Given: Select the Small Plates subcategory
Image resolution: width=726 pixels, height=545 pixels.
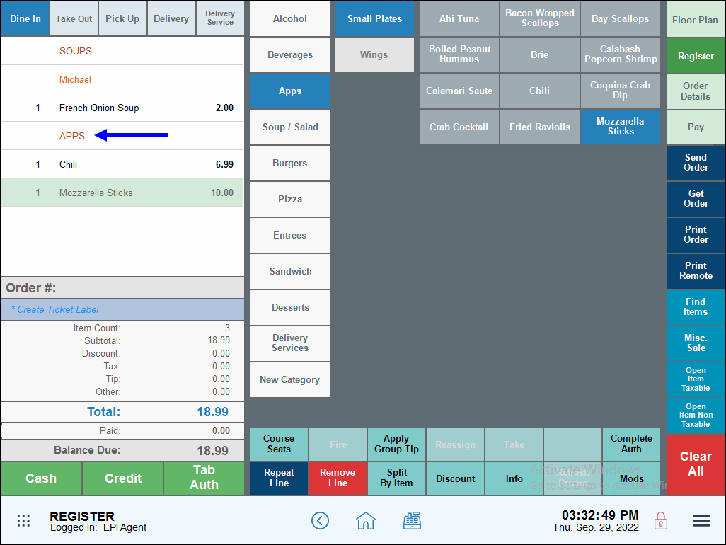Looking at the screenshot, I should 374,18.
